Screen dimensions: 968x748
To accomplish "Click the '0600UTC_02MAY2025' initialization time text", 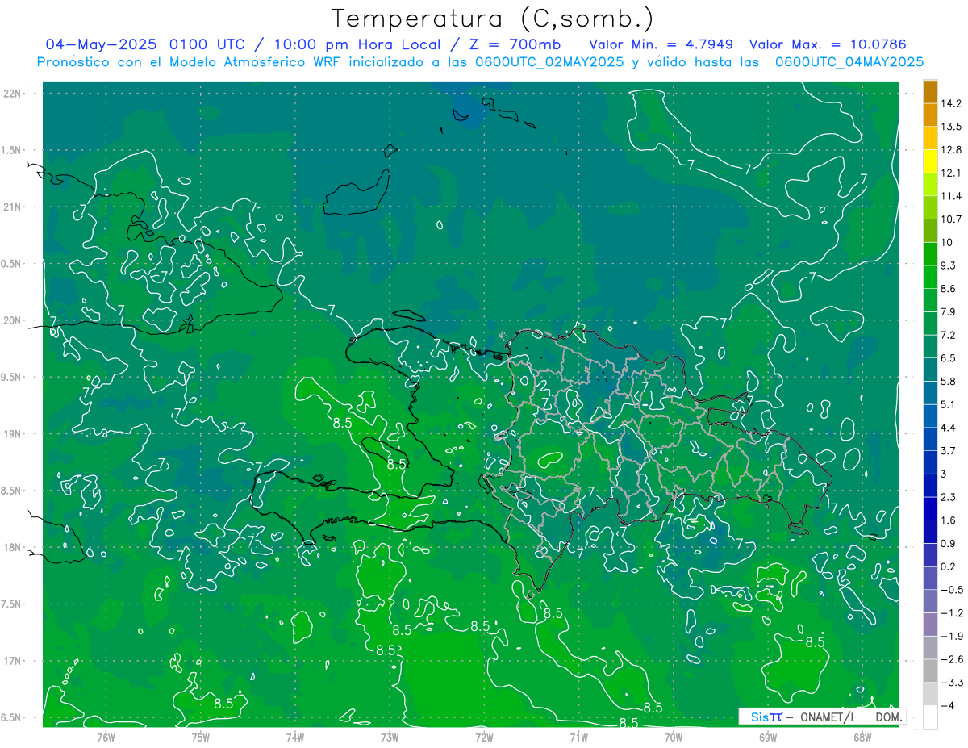I will [549, 62].
